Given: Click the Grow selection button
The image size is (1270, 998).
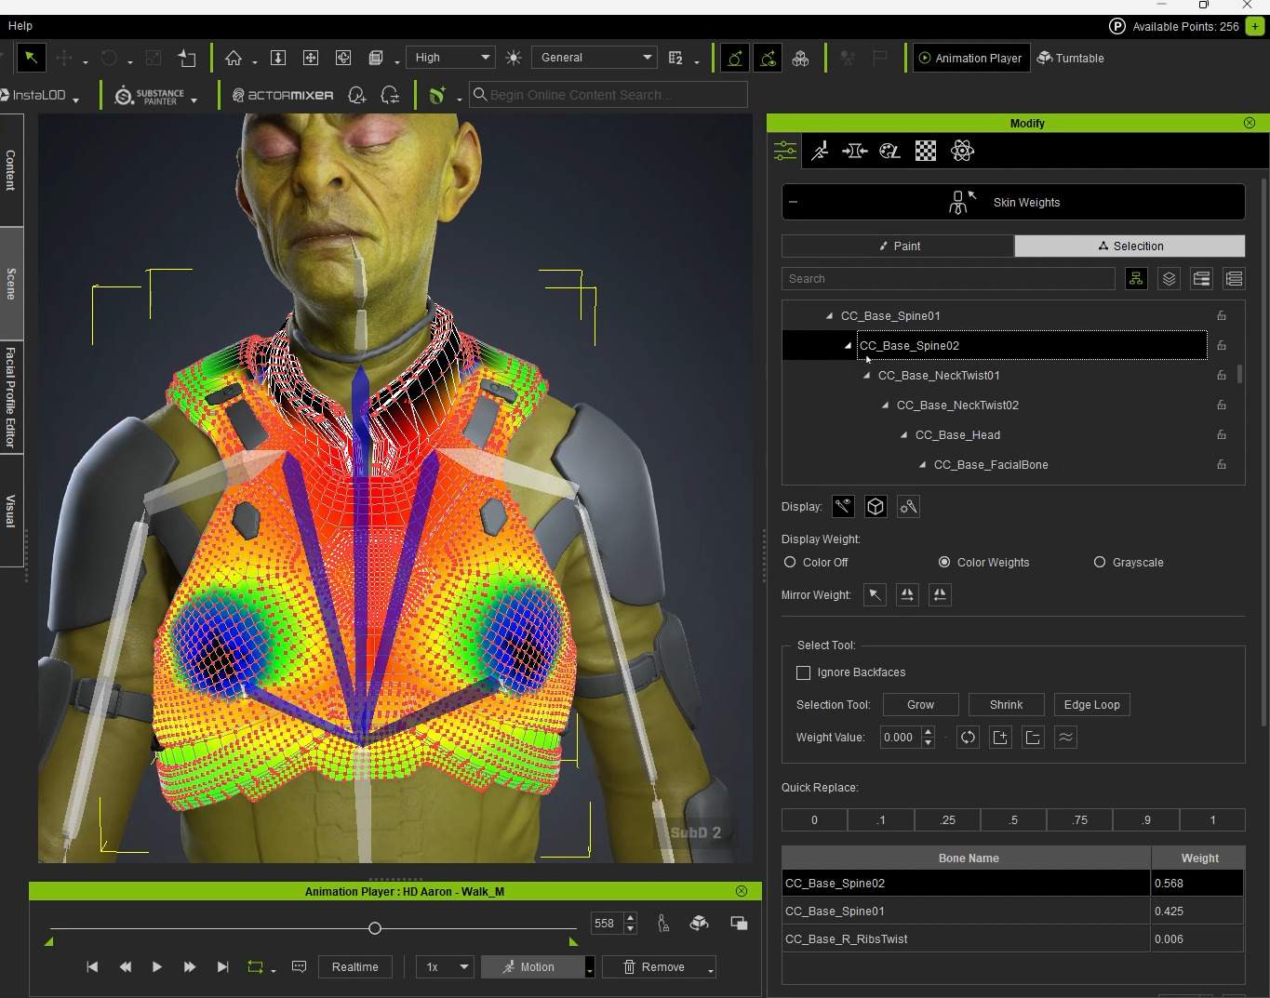Looking at the screenshot, I should [x=920, y=705].
